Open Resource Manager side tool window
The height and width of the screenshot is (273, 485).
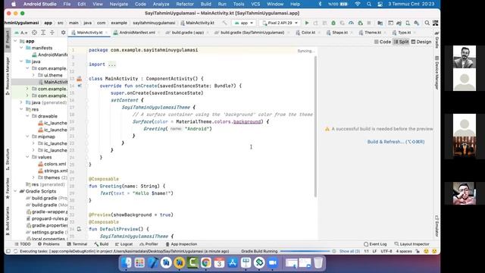coord(8,76)
